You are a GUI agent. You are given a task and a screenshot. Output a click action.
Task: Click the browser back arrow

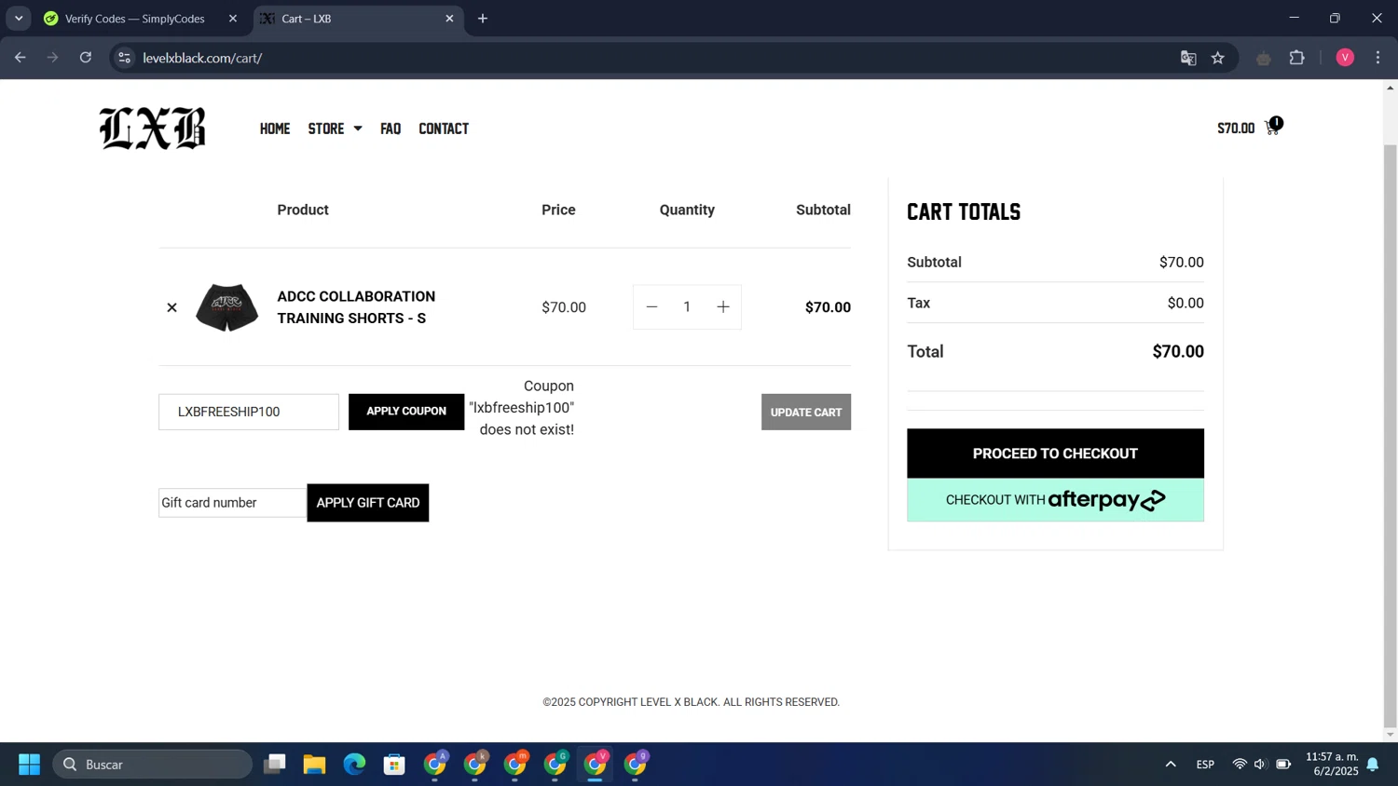pyautogui.click(x=21, y=58)
